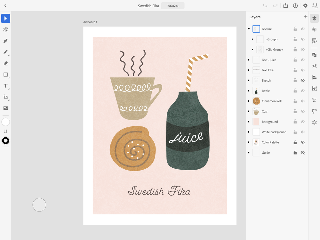Screen dimensions: 320x240
Task: Collapse the Texture layer
Action: click(249, 29)
